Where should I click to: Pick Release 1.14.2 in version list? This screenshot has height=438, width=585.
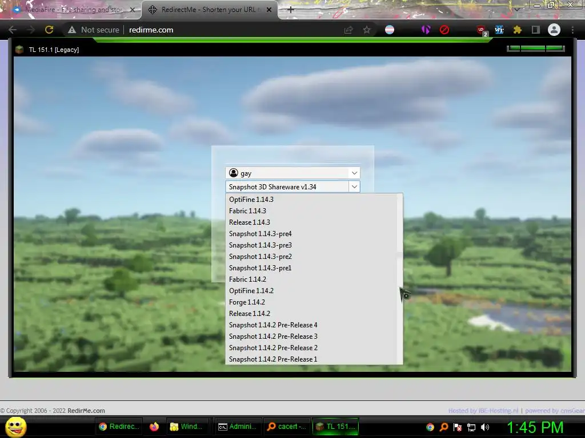click(311, 314)
